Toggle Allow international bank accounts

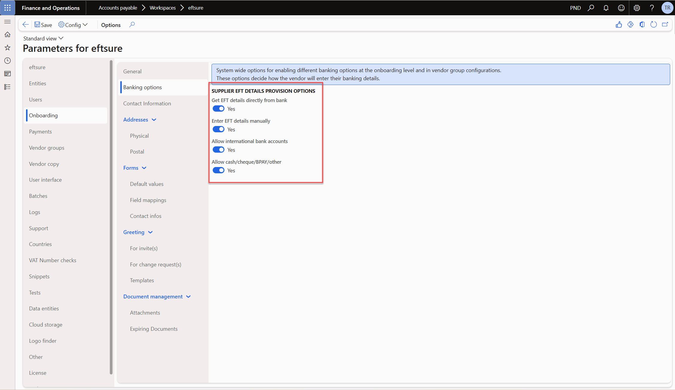(x=218, y=150)
